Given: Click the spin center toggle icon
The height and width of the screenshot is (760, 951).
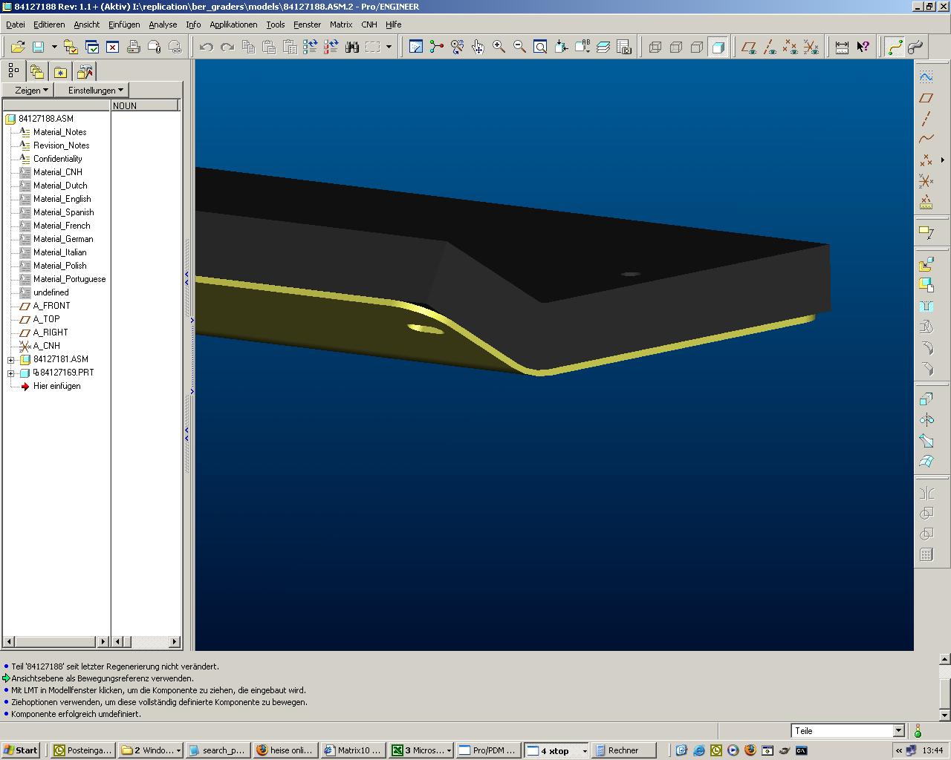Looking at the screenshot, I should pos(437,47).
